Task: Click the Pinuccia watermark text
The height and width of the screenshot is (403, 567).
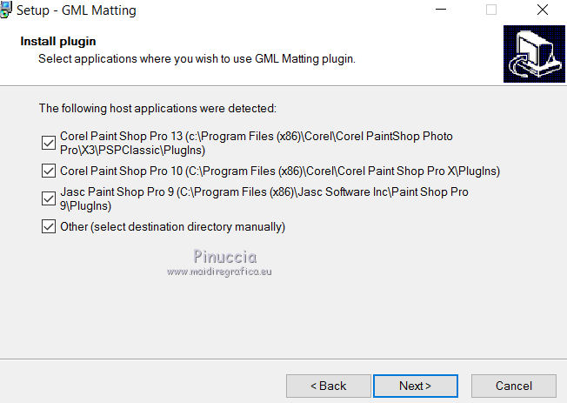Action: click(223, 258)
